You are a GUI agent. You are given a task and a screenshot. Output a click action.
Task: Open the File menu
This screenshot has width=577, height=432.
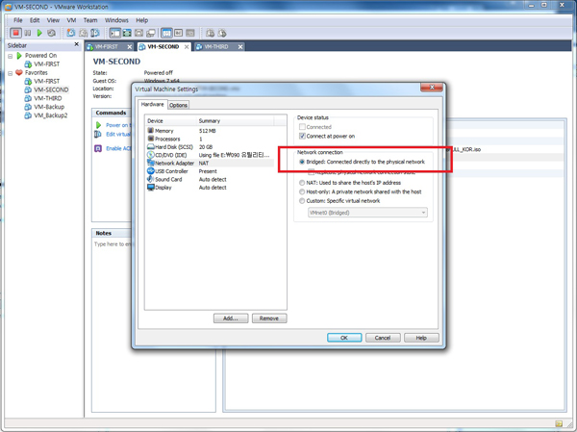pos(18,20)
